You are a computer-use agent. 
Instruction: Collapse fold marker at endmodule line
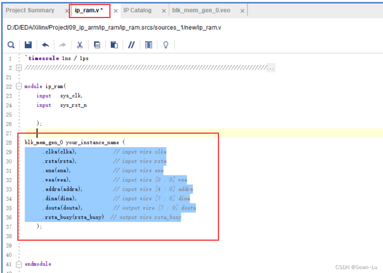click(x=19, y=264)
